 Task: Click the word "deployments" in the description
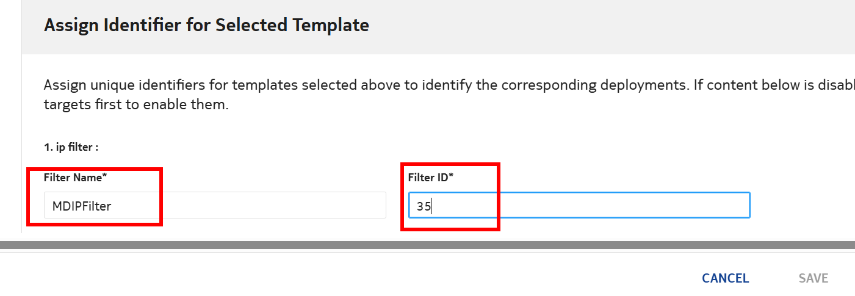click(640, 85)
